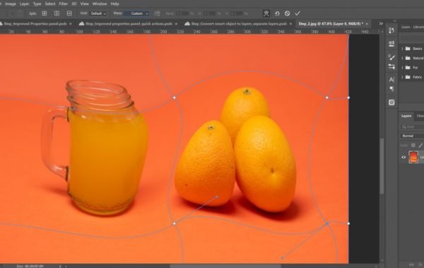
Task: Switch to the Channels panel tab
Action: pos(420,116)
